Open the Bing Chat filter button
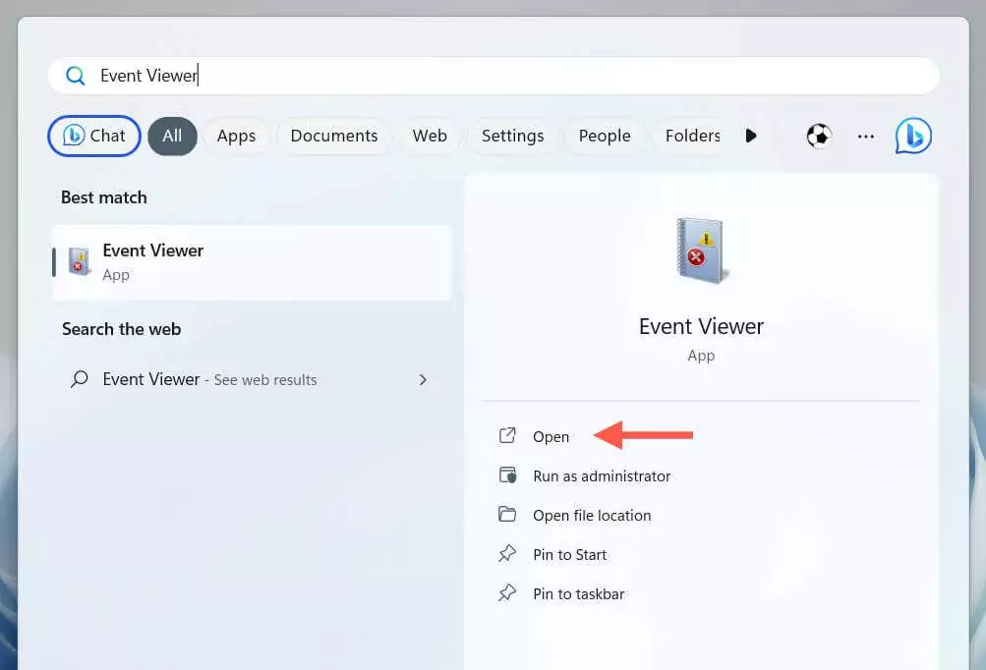Image resolution: width=986 pixels, height=670 pixels. [x=94, y=136]
